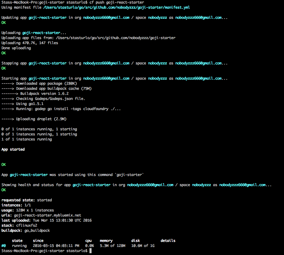Viewport: 284px width, 255px height.
Task: Click 'Checking Godeps/Godeps.json file.' line
Action: pos(43,98)
